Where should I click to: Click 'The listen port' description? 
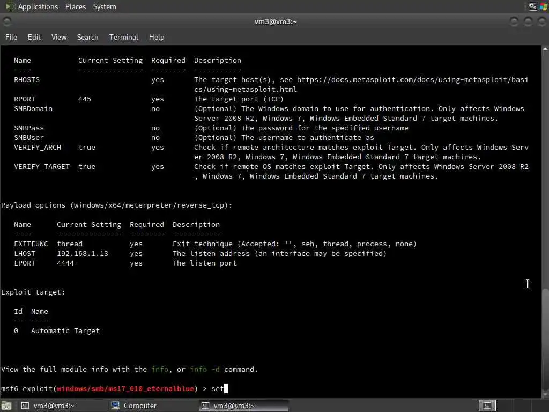pos(204,263)
